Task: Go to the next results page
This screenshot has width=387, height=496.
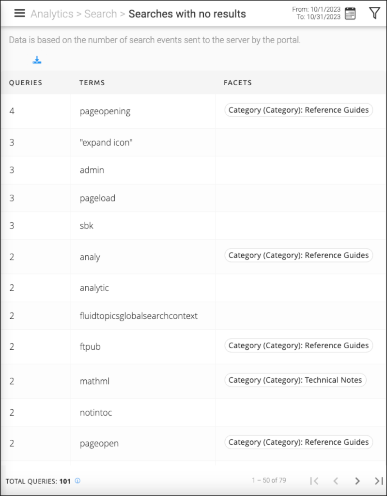Action: point(357,481)
